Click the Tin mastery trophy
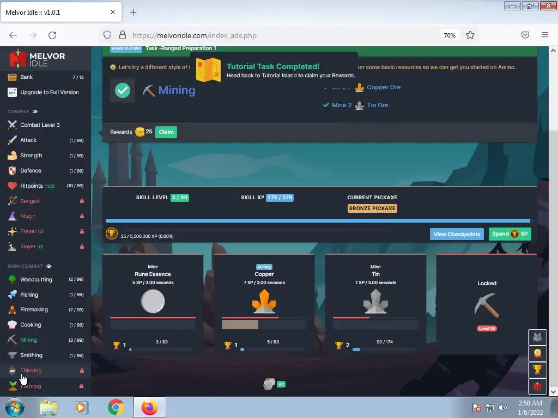Viewport: 558px width, 418px height. click(339, 345)
